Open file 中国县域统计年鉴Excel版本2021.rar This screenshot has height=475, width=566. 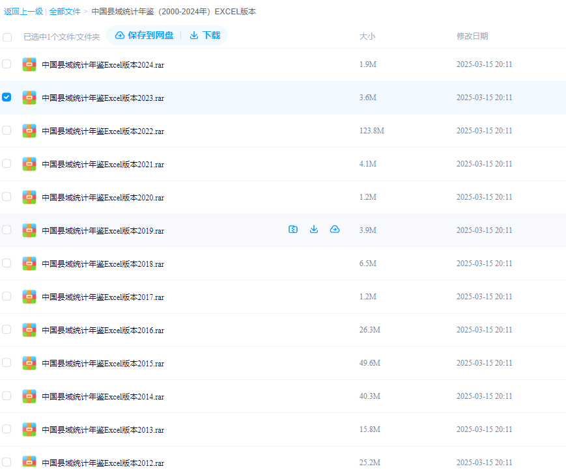103,165
